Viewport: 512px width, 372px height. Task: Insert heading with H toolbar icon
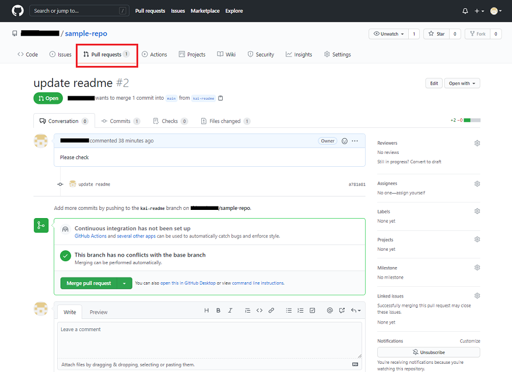click(206, 311)
